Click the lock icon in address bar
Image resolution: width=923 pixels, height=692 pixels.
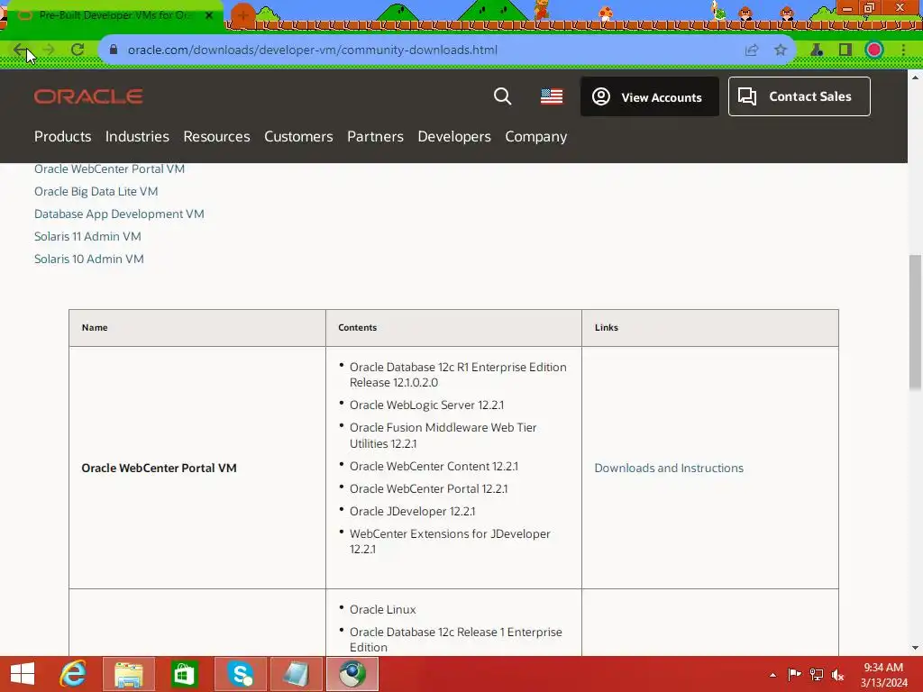pyautogui.click(x=114, y=50)
